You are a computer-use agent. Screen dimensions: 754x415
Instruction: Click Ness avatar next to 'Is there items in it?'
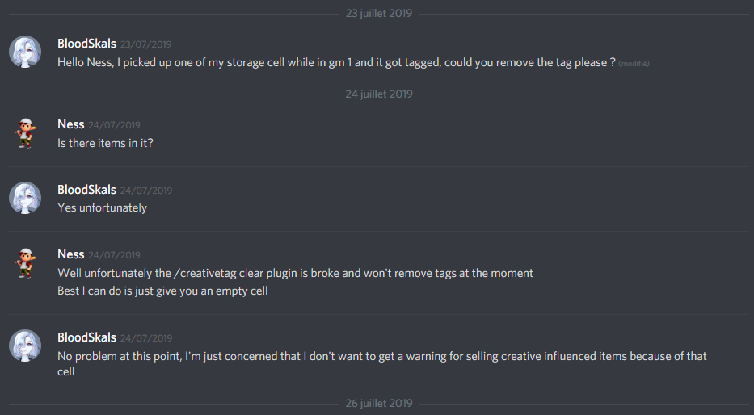[x=25, y=133]
